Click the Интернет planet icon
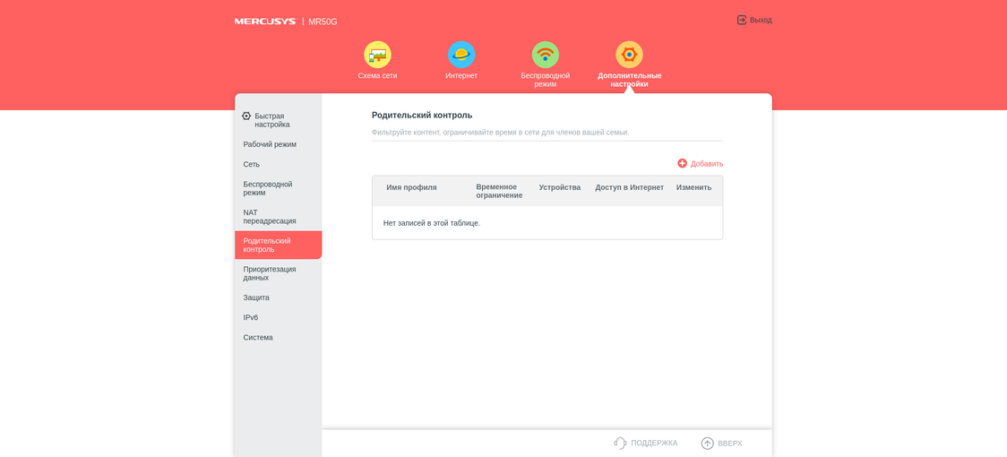The height and width of the screenshot is (457, 1007). tap(461, 55)
